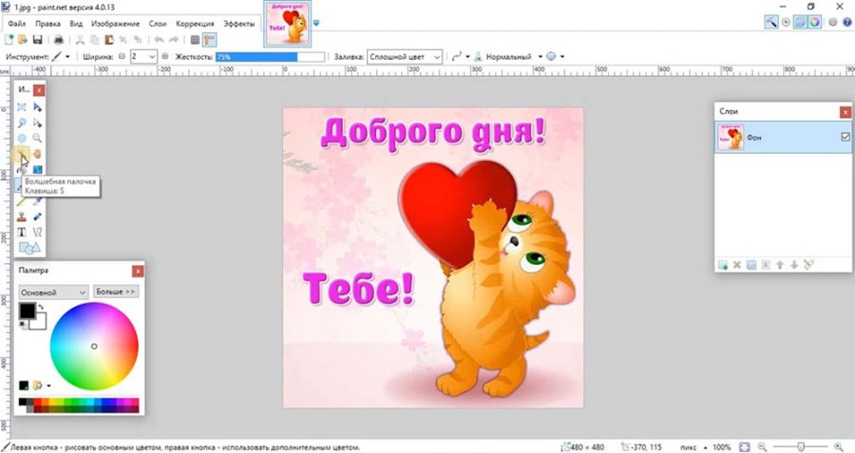Select the Shapes tool
This screenshot has height=453, width=855.
coord(29,248)
